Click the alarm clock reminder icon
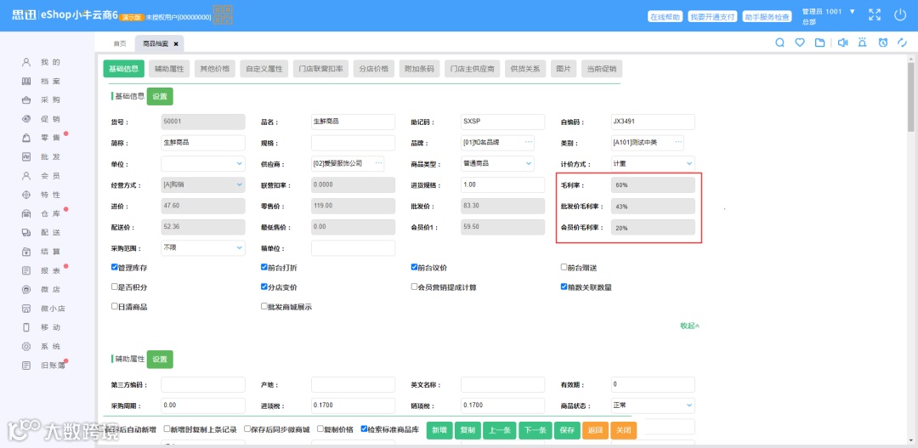This screenshot has width=918, height=448. [883, 43]
